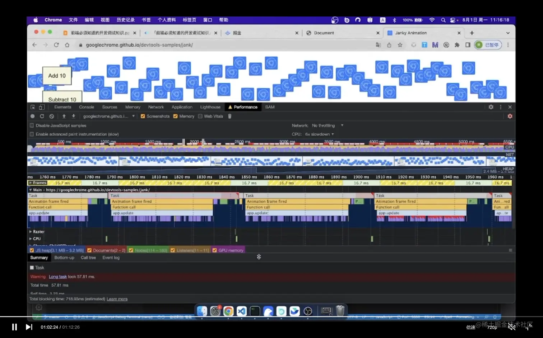Open the Trash in the dock

(340, 311)
